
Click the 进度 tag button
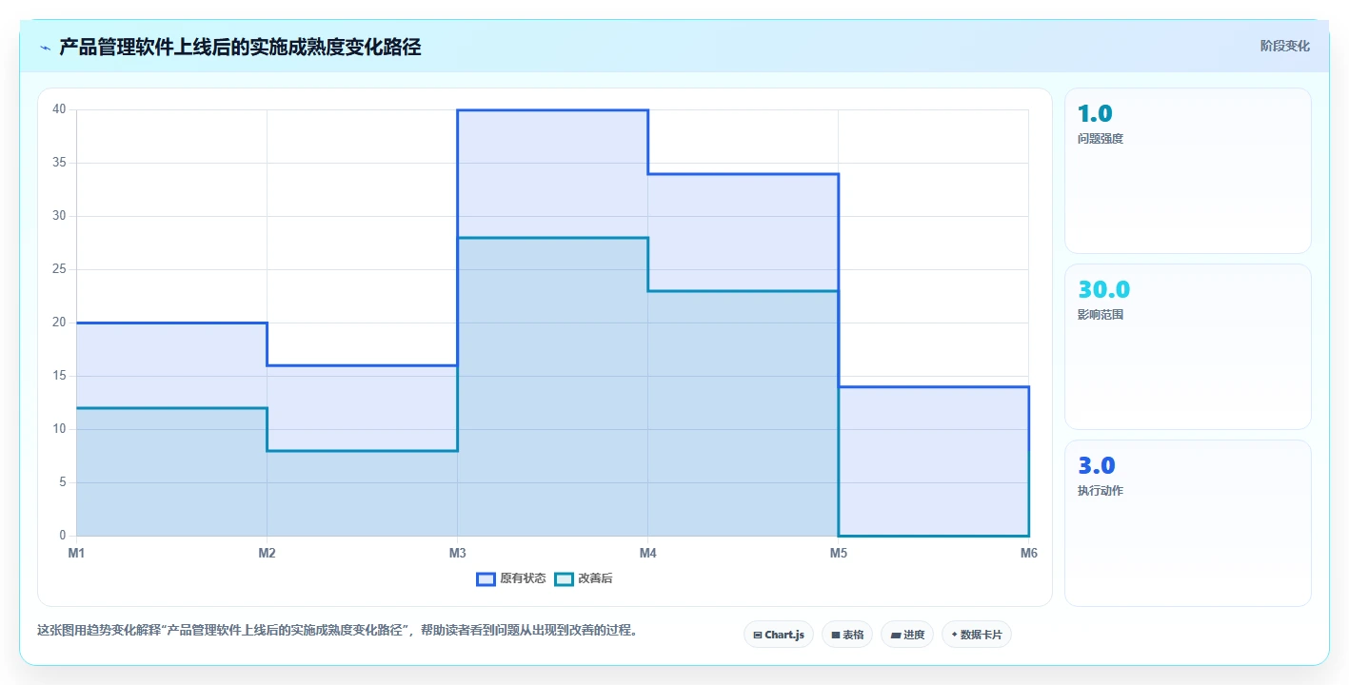click(907, 635)
